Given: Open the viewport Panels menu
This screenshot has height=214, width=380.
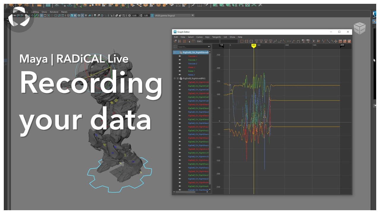Looking at the screenshot, I should 64,12.
